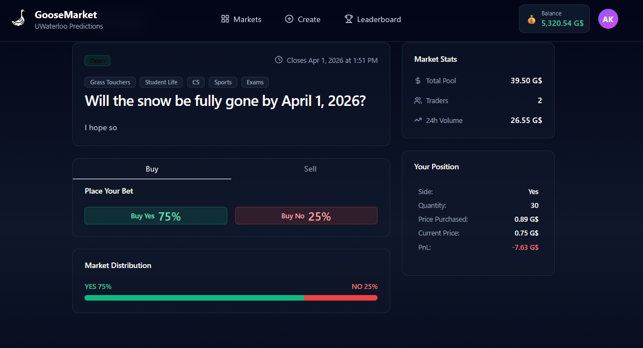Open the AK profile avatar
The image size is (643, 348).
608,19
